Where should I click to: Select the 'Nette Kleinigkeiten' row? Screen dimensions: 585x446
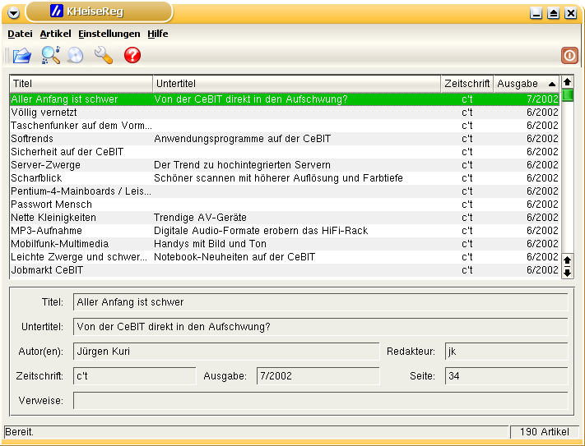pos(285,218)
